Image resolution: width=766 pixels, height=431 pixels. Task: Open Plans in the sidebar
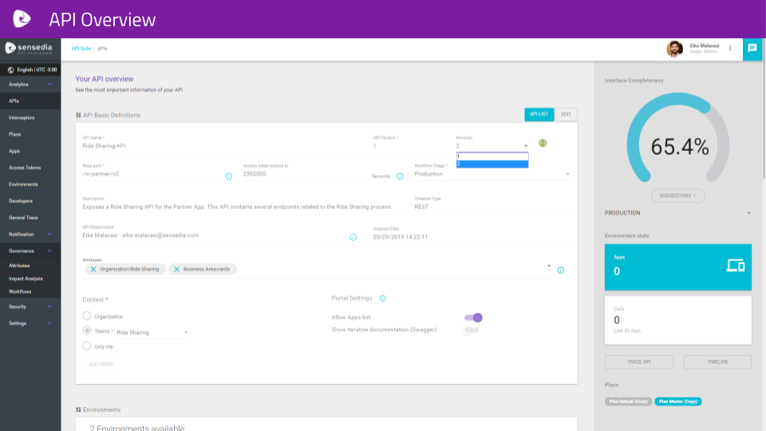[30, 134]
